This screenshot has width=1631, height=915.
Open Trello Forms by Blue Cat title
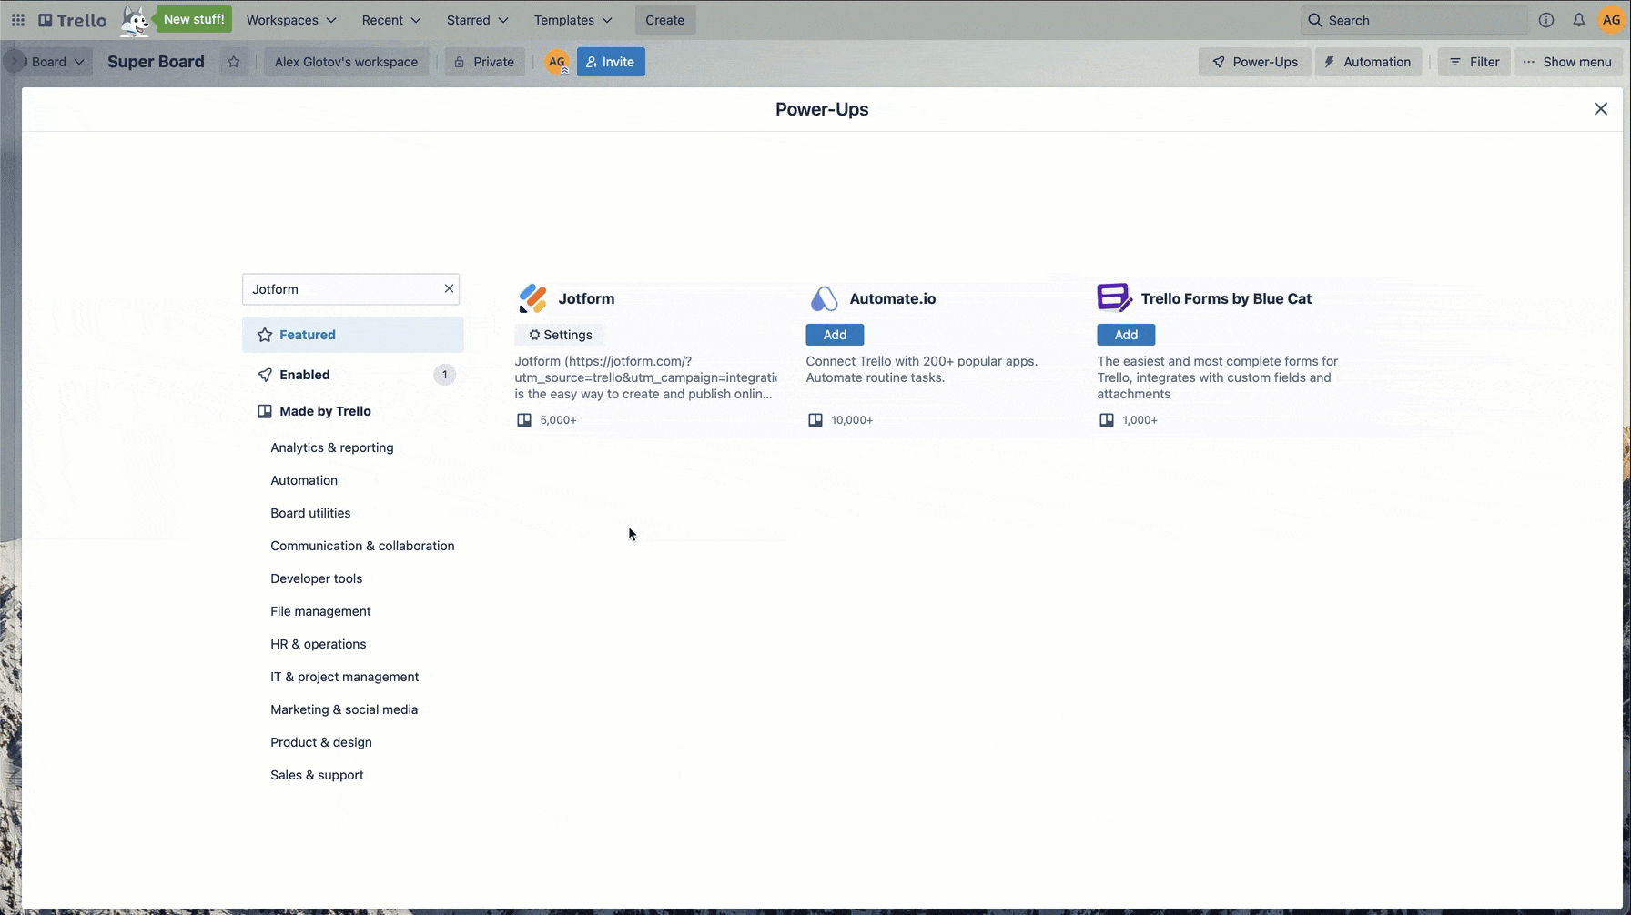[x=1226, y=298]
